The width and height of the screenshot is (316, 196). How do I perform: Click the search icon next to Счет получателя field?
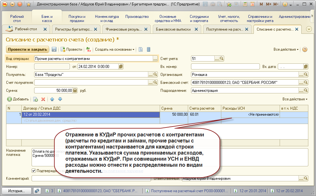[x=155, y=83]
